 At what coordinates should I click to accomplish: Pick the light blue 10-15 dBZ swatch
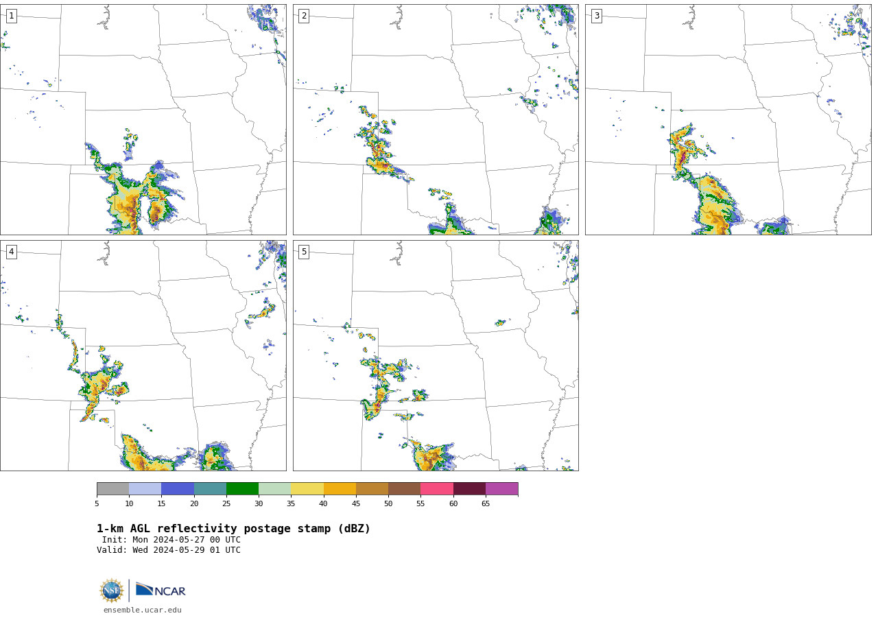click(x=145, y=489)
